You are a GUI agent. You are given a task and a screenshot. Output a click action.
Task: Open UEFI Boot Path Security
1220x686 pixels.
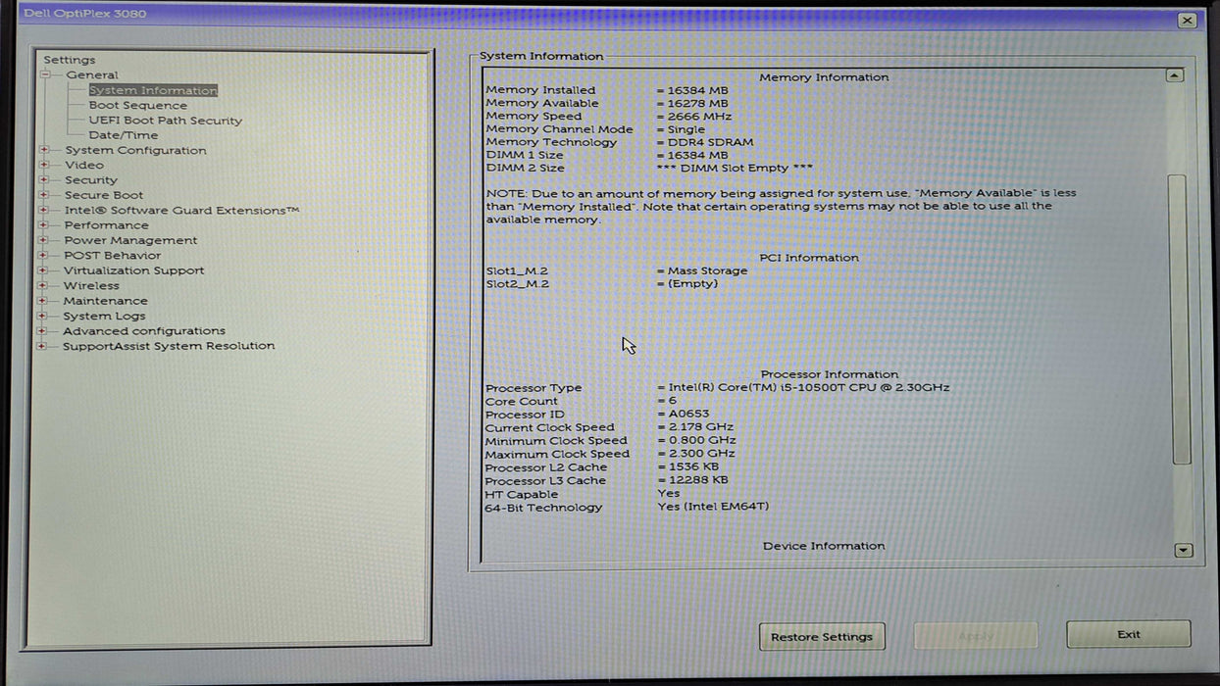click(x=165, y=121)
